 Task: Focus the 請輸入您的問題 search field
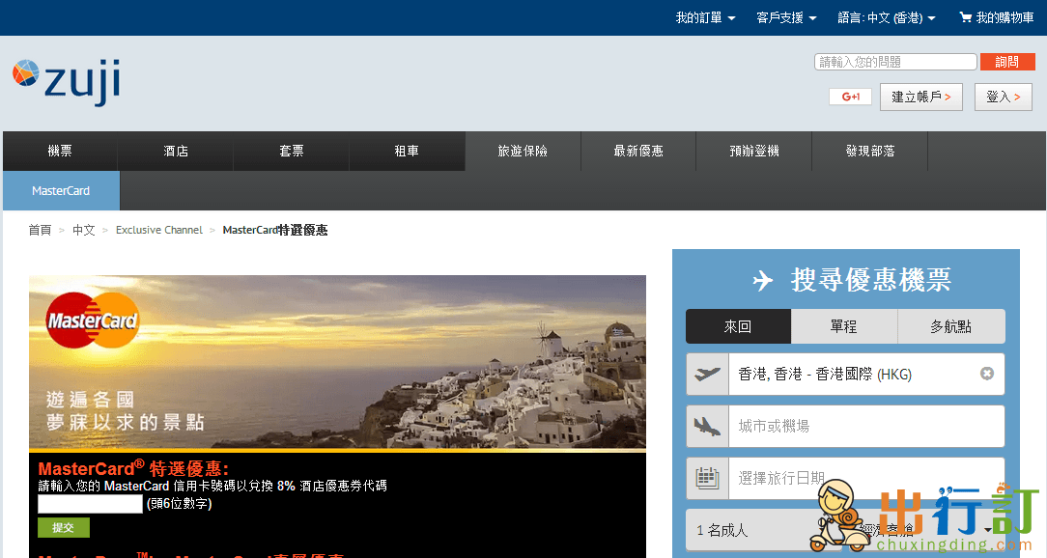[x=895, y=62]
